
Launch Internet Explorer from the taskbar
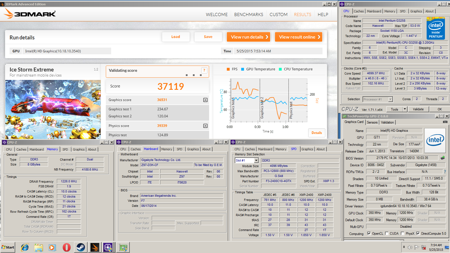(25, 247)
